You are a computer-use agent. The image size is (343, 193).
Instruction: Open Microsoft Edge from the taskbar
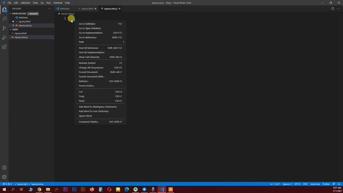[x=126, y=189]
